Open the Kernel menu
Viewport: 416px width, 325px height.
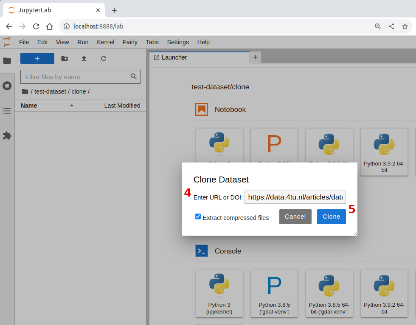[106, 42]
